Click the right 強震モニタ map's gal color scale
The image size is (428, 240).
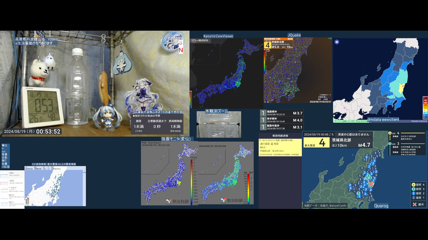(x=249, y=188)
